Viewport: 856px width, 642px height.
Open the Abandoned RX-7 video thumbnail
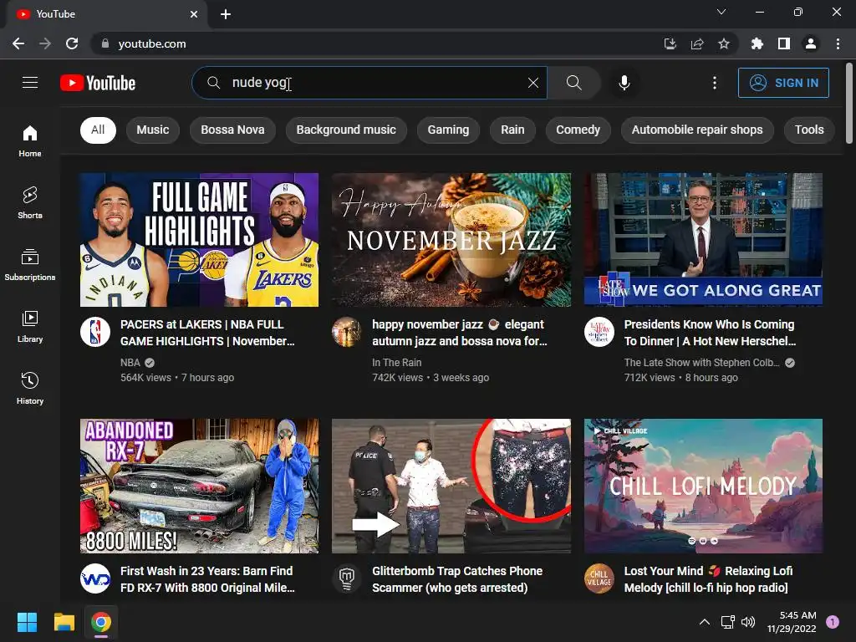(x=199, y=486)
